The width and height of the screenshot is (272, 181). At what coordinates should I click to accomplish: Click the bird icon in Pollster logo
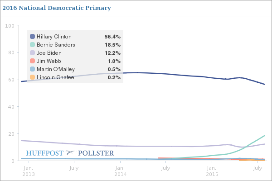click(71, 152)
